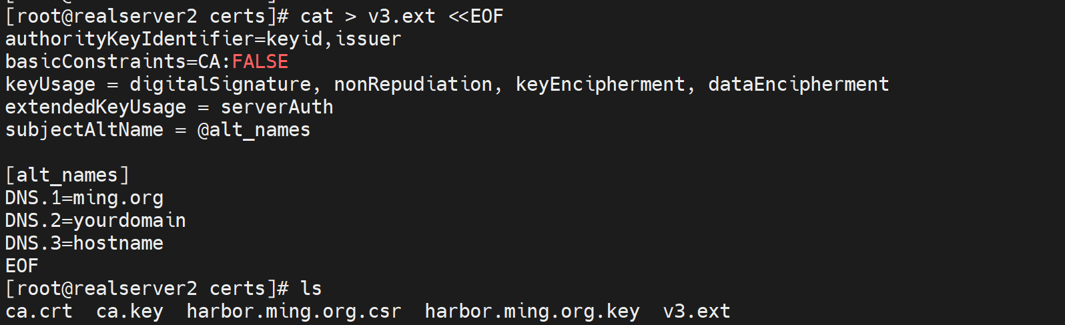Screen dimensions: 1065x325
Task: Click the [alt_names] section header
Action: [67, 176]
